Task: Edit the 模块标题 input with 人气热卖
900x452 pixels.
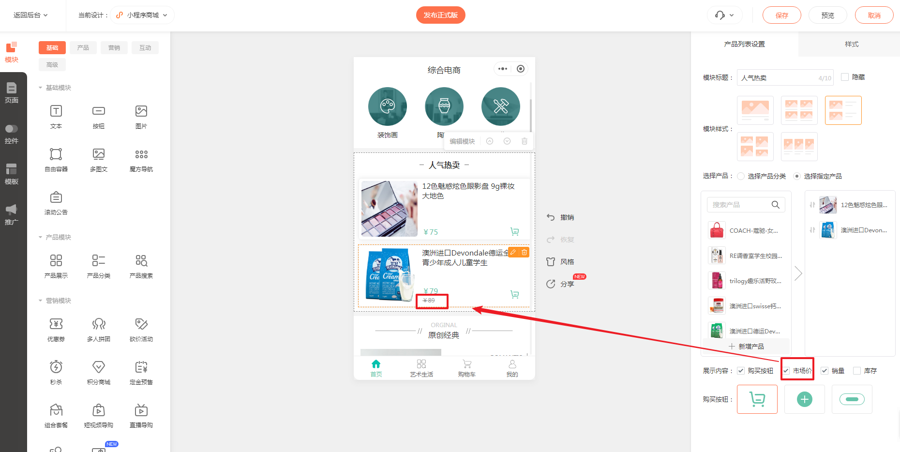Action: (x=785, y=77)
